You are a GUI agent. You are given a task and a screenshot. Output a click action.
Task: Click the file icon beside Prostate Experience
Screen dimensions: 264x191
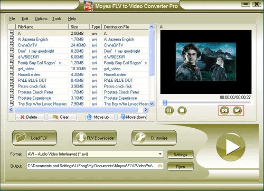click(x=12, y=98)
